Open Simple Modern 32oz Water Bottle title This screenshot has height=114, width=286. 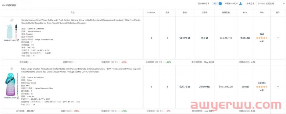[x=81, y=21]
